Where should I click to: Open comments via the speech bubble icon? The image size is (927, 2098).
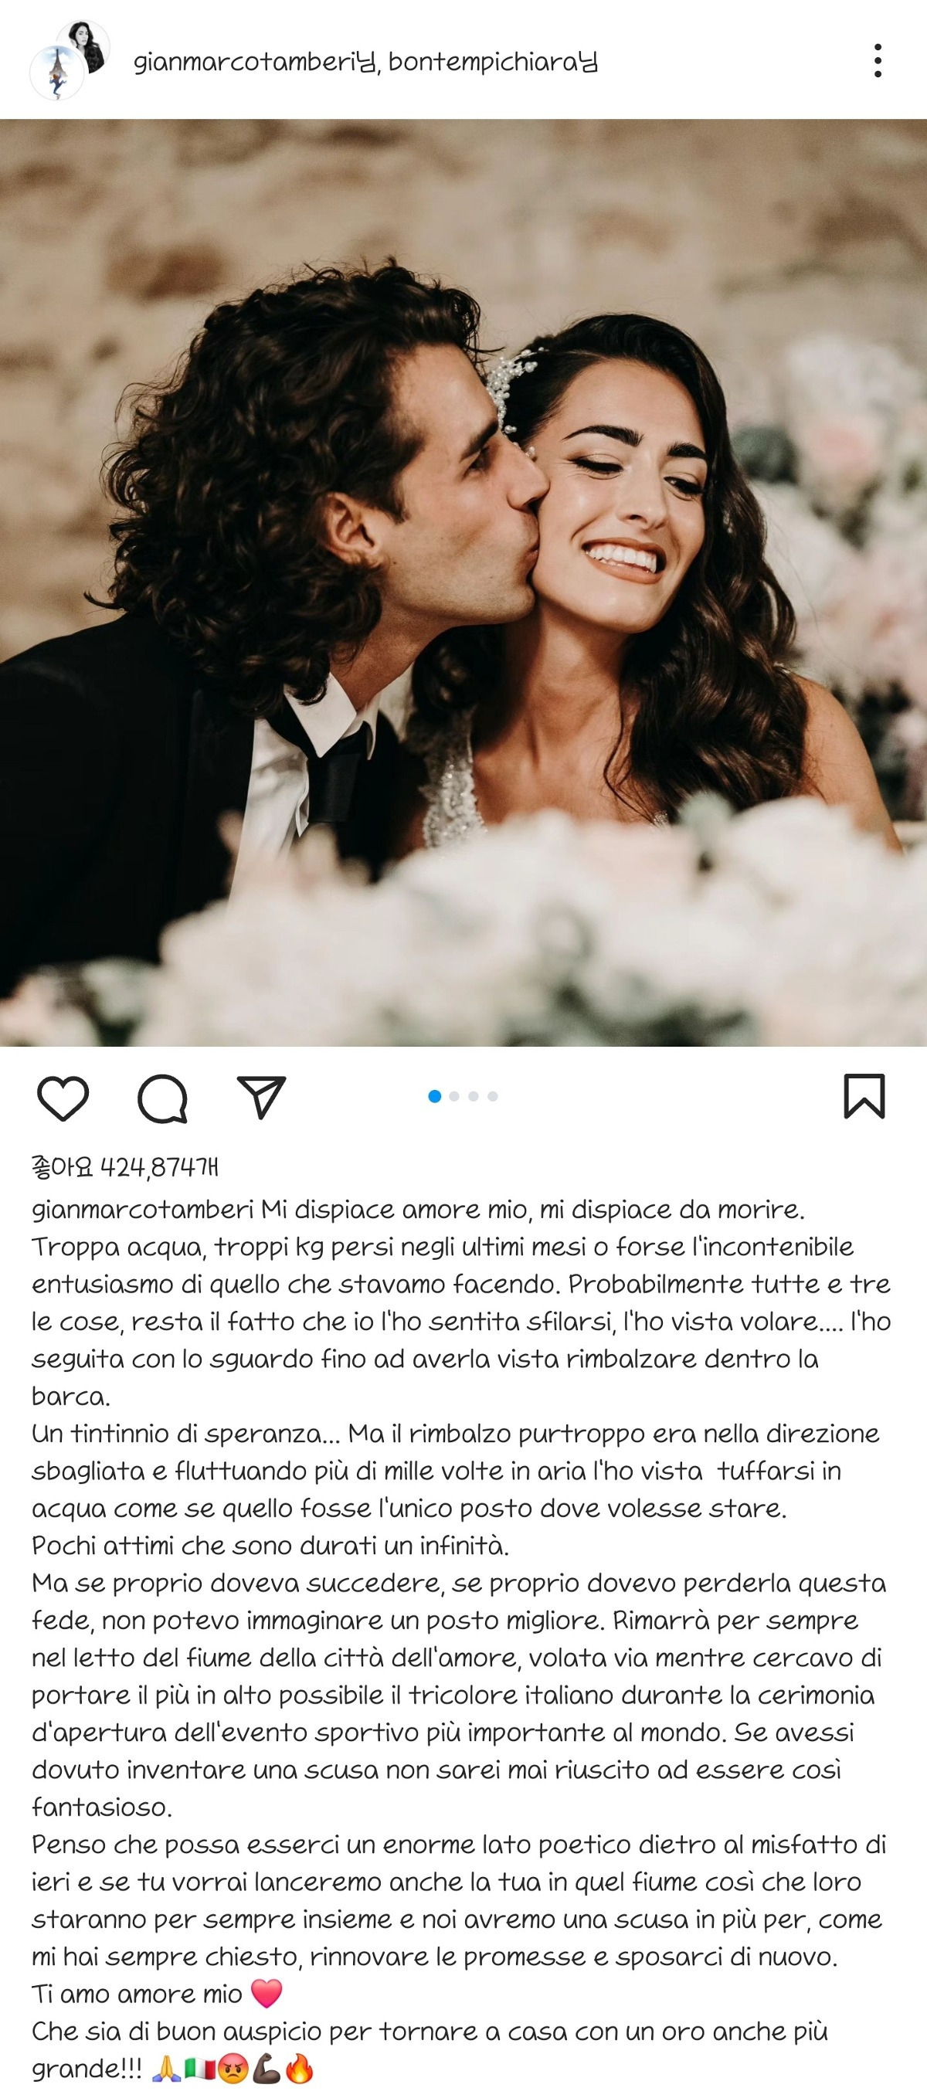[163, 1098]
